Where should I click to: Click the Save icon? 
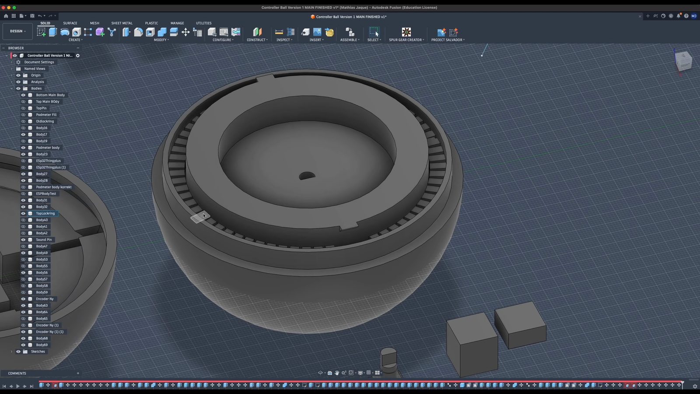tap(32, 16)
